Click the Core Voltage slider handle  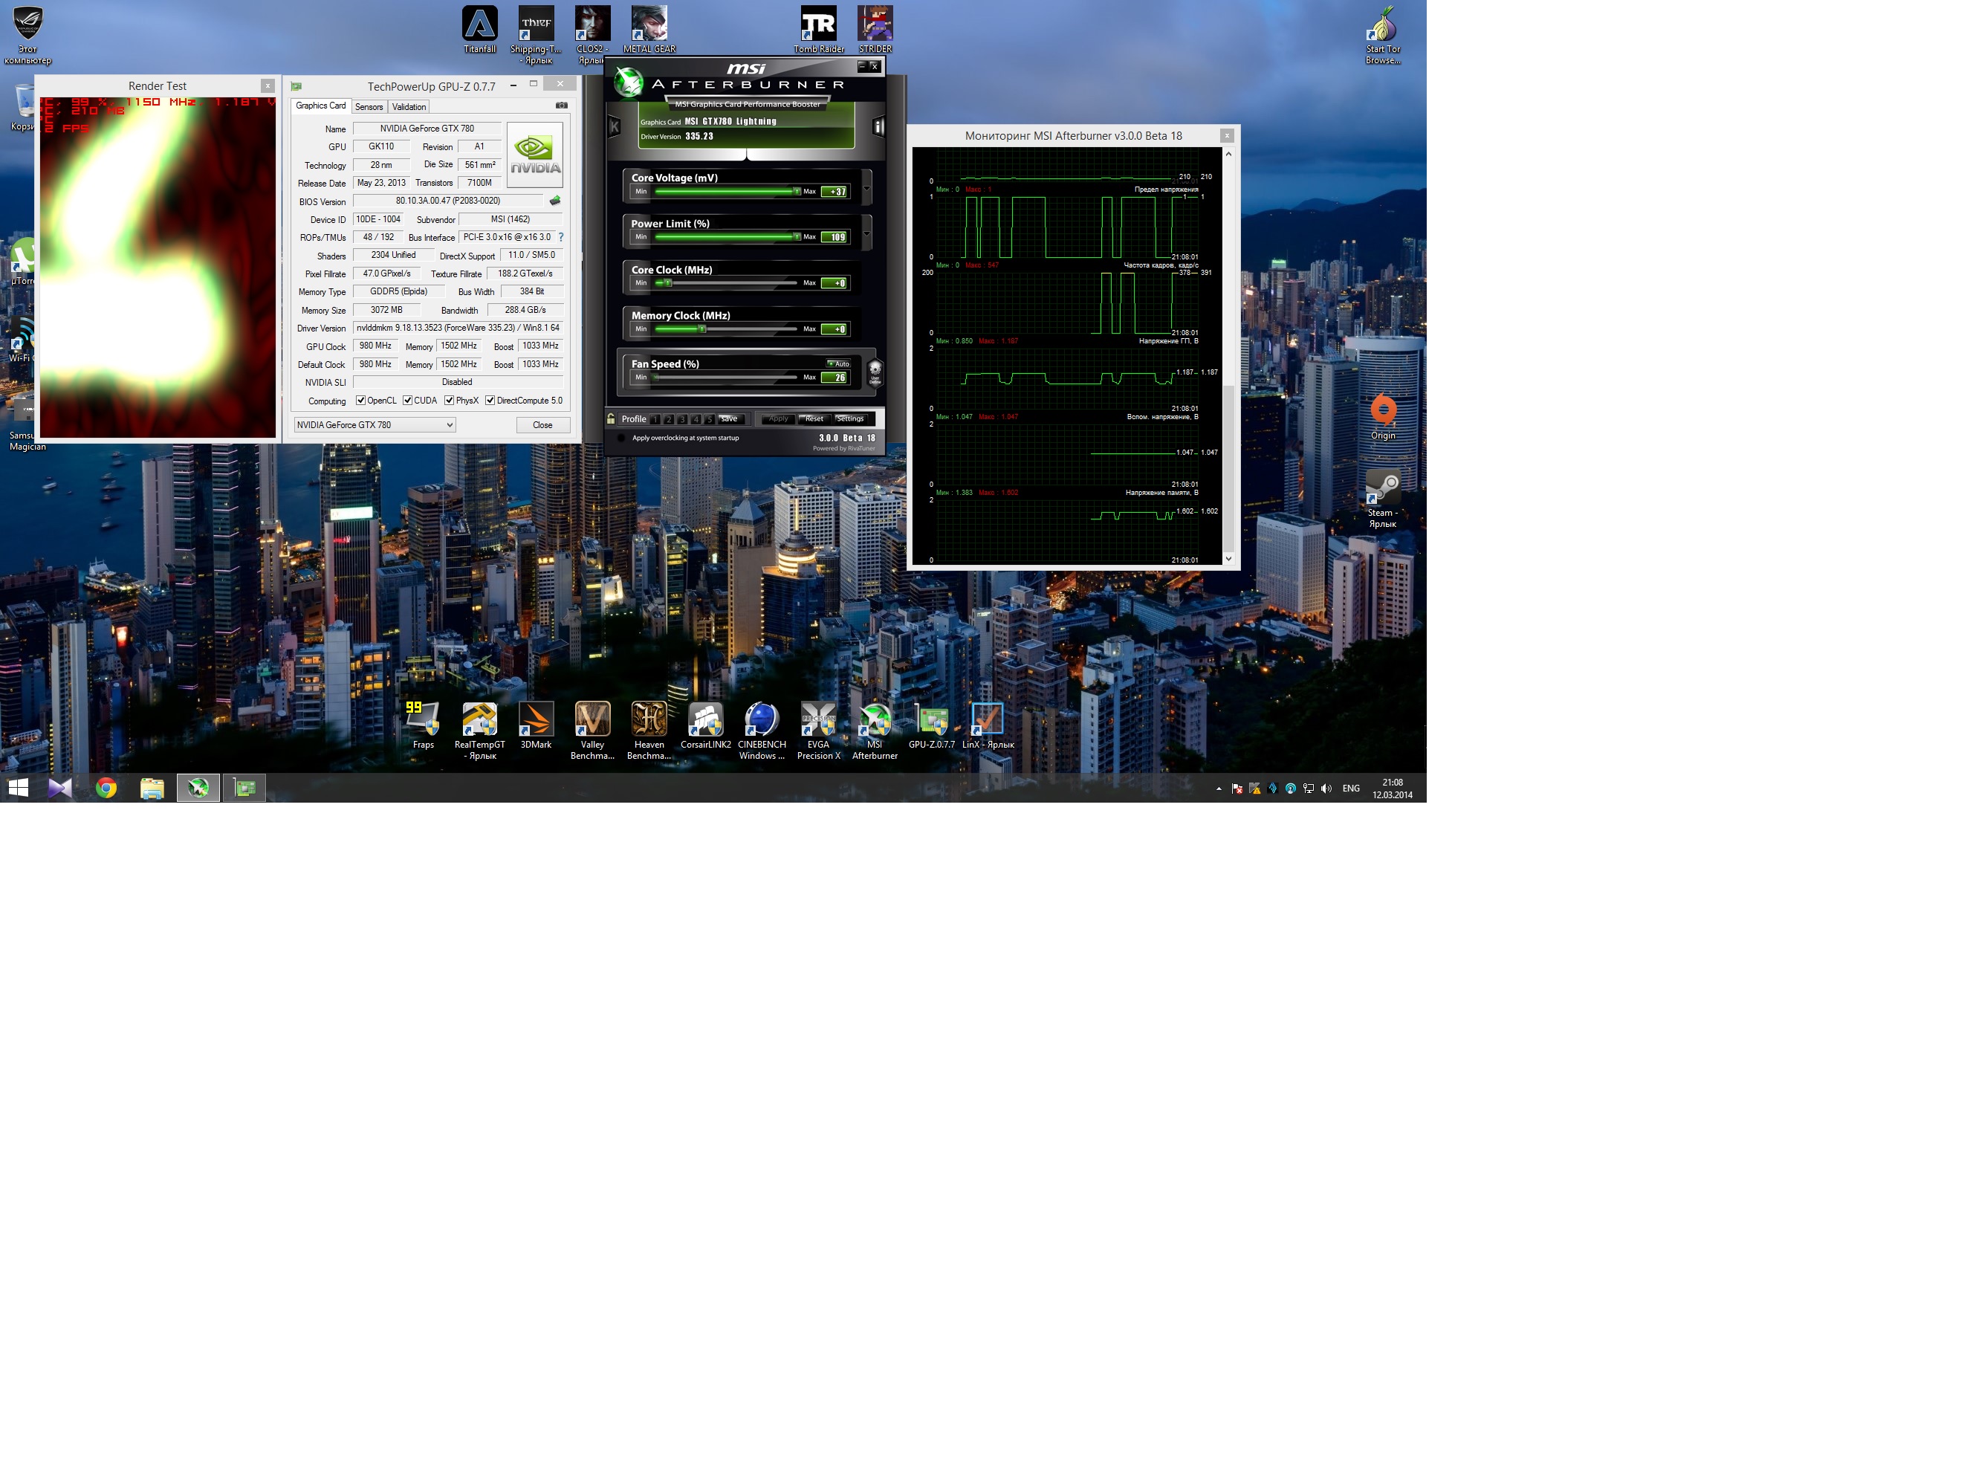(x=797, y=191)
